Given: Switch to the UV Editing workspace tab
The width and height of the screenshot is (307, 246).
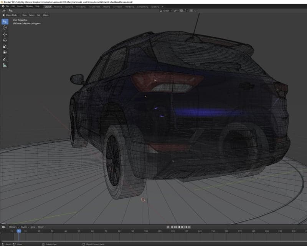Looking at the screenshot, I should coord(81,7).
